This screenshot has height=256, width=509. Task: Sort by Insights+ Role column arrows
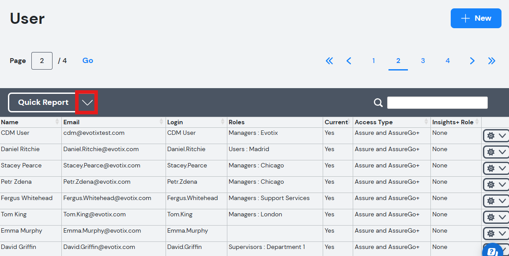pos(477,122)
